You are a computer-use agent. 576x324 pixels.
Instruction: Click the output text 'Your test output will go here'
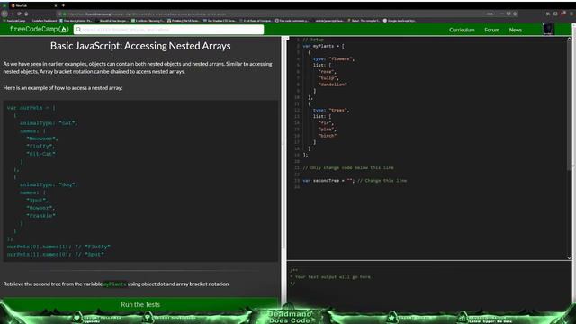coord(334,277)
